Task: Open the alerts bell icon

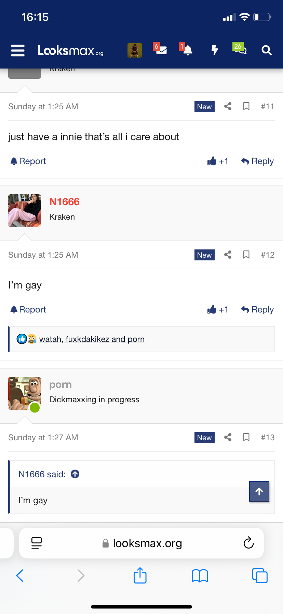Action: click(x=187, y=50)
